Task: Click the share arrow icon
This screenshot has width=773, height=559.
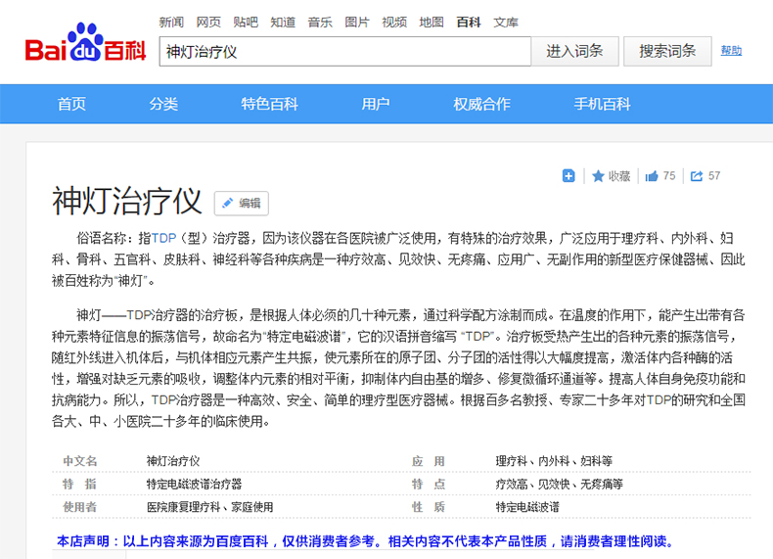Action: click(697, 176)
